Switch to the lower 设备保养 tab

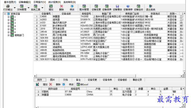tap(107, 80)
